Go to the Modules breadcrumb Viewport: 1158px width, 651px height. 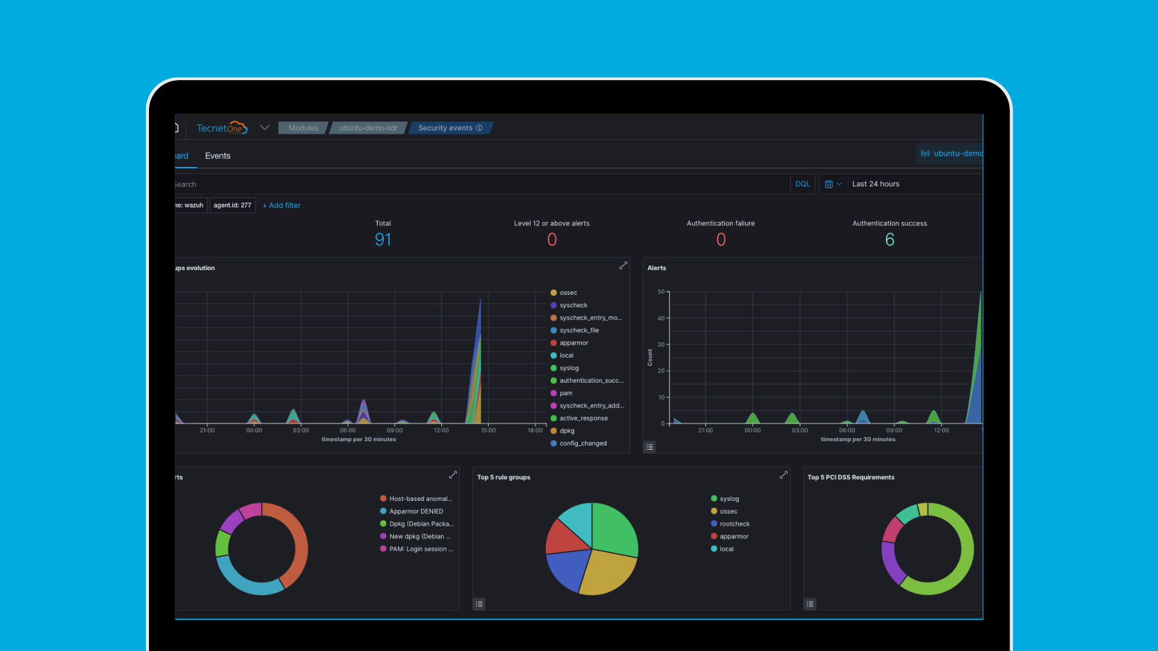[x=303, y=128]
